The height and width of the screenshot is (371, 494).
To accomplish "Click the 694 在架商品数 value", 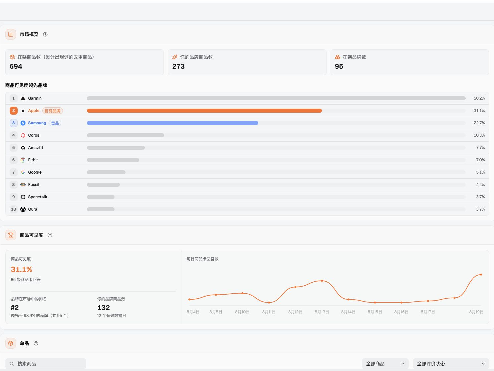I will pyautogui.click(x=16, y=66).
